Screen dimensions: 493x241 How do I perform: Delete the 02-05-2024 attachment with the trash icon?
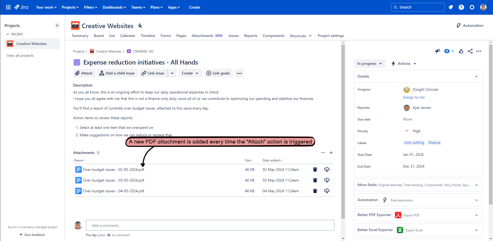click(315, 169)
